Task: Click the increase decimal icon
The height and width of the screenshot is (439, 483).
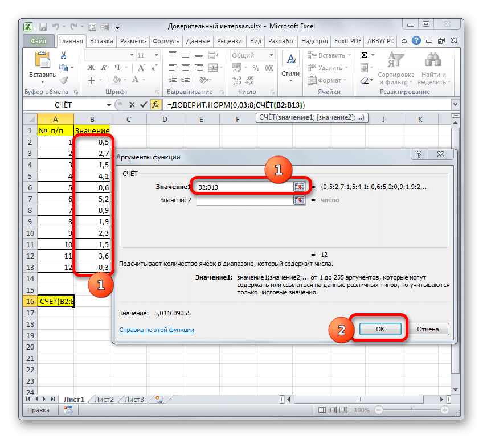Action: tap(237, 80)
